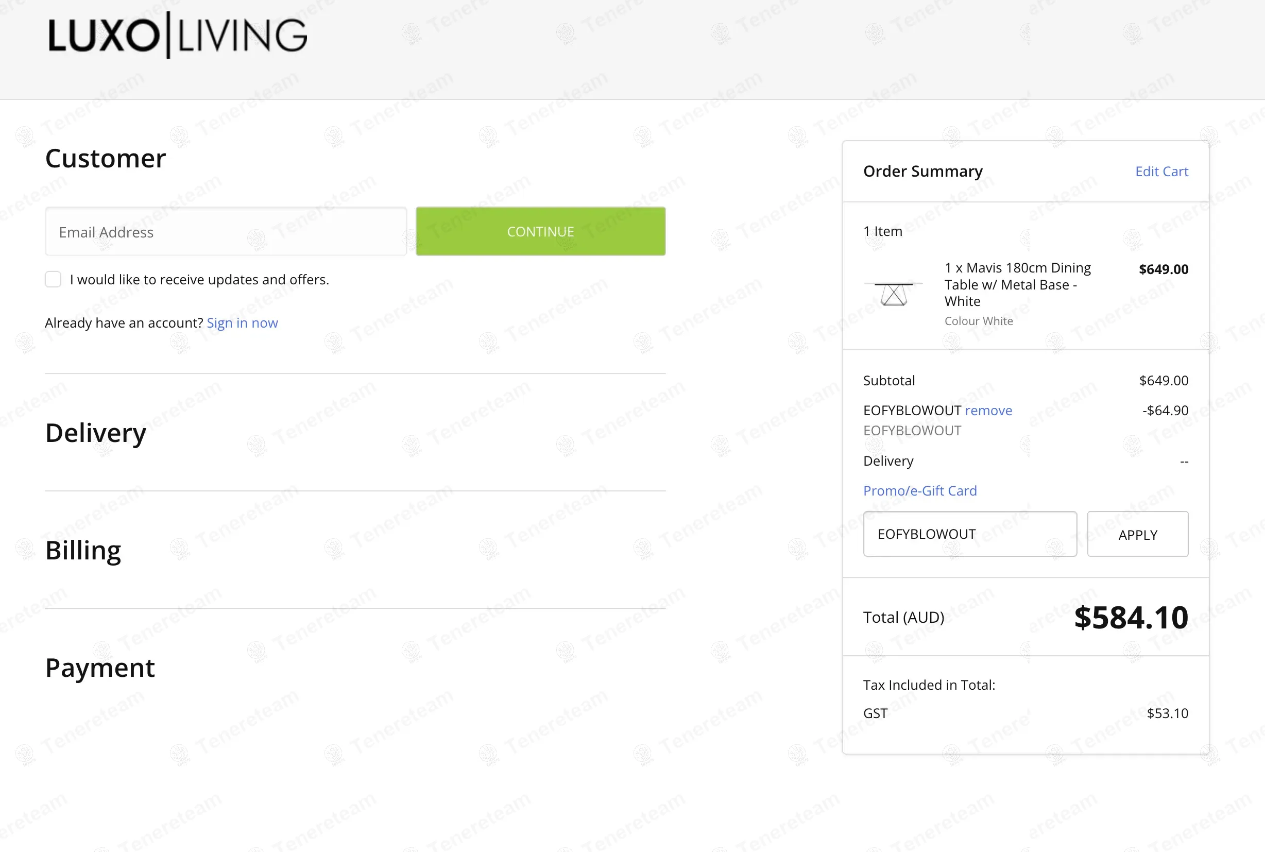
Task: Click the '1 Item' count text
Action: 883,231
